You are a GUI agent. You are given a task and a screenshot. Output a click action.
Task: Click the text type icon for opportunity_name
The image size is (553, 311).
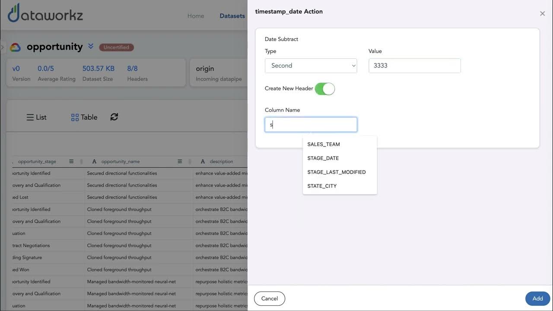pos(94,162)
